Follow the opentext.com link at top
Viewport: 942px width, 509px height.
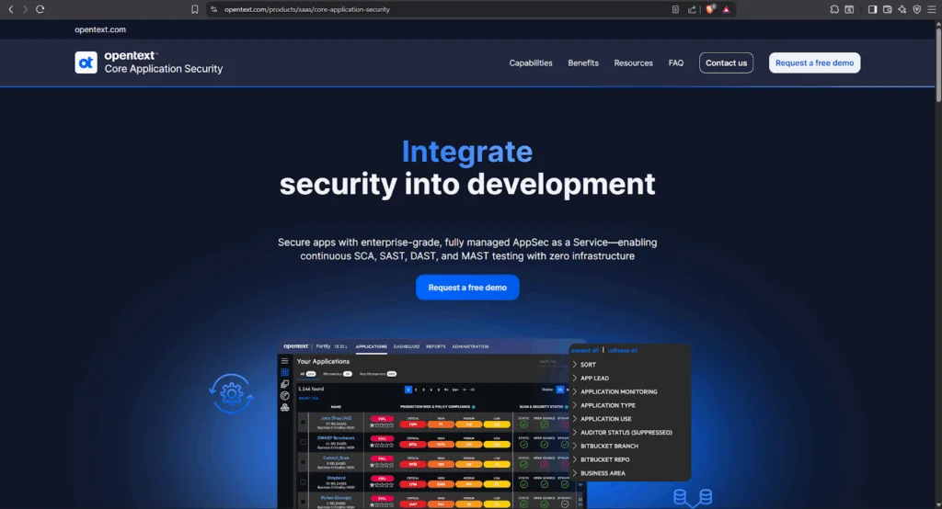(100, 29)
